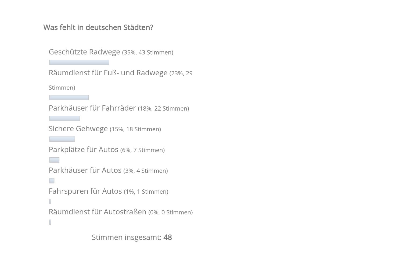Click the tiny bar under 'Räumdienst für Autostraßen'
Screen dimensions: 403x269
click(x=50, y=222)
